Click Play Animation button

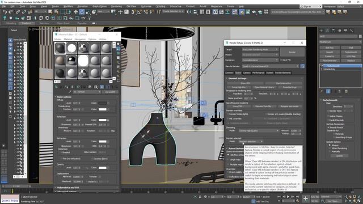coord(288,197)
